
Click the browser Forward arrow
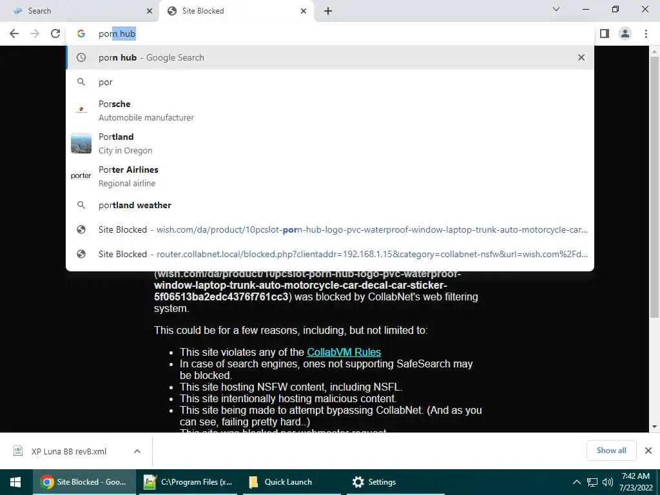pyautogui.click(x=35, y=34)
